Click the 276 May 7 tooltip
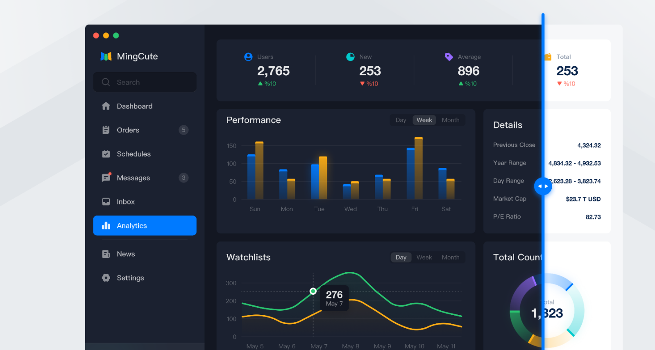Image resolution: width=655 pixels, height=350 pixels. click(334, 298)
